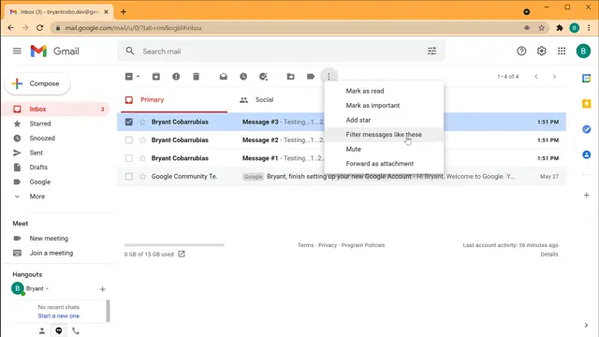
Task: Open Hangouts conversations bubble icon
Action: tap(59, 330)
